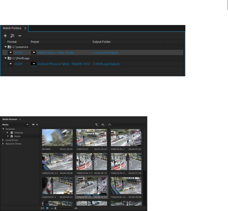
Task: Expand the Network Drives node
Action: [x=3, y=144]
